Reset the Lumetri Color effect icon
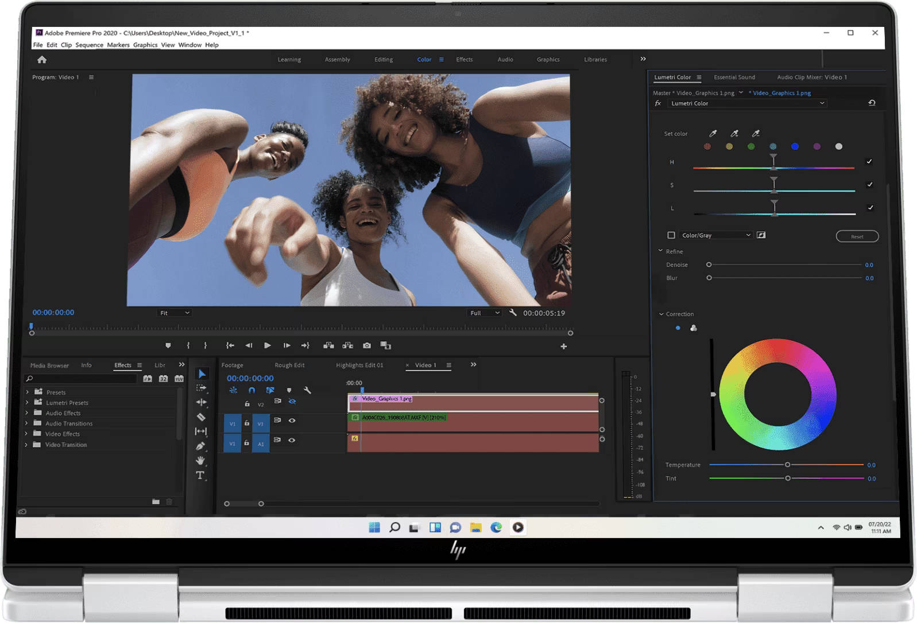Image resolution: width=917 pixels, height=623 pixels. click(x=872, y=103)
